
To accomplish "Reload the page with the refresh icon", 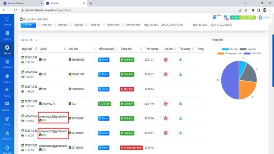I will [x=15, y=10].
